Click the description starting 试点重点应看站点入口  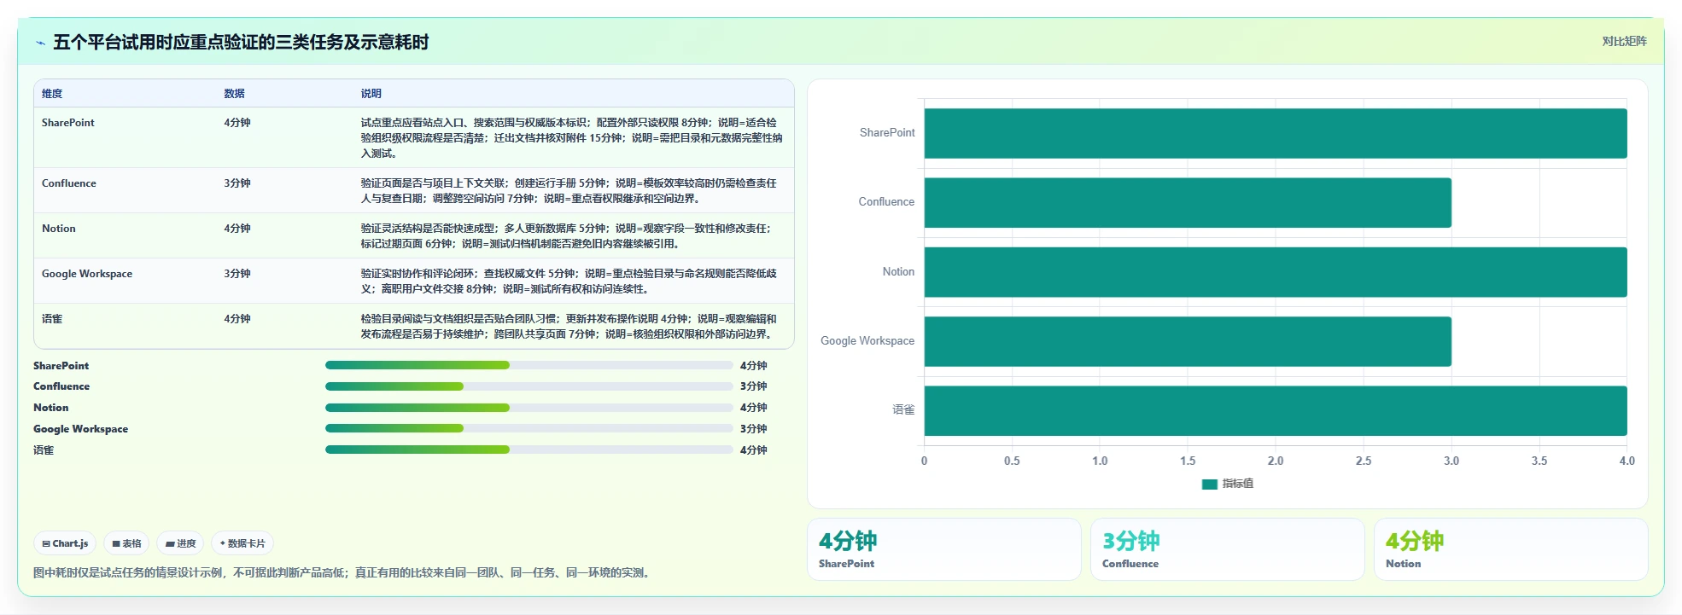coord(571,138)
